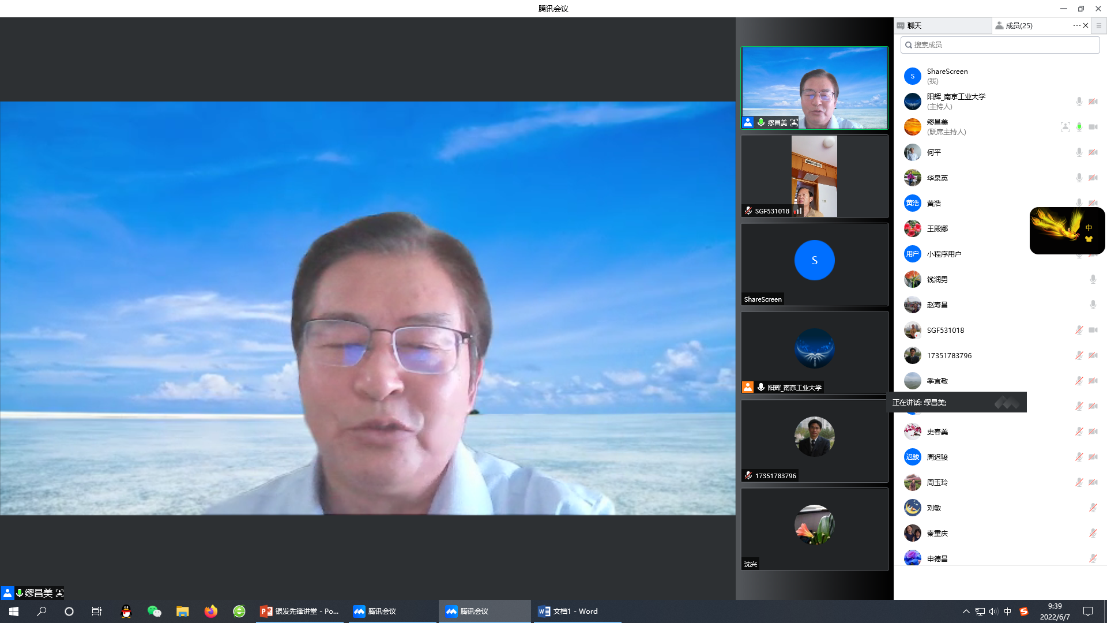Click 刘敏's muted microphone icon
The width and height of the screenshot is (1107, 623).
[1093, 508]
